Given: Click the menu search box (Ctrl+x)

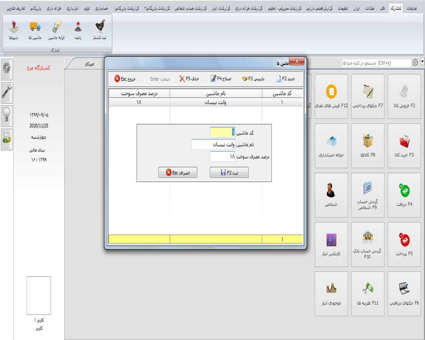Looking at the screenshot, I should point(376,63).
